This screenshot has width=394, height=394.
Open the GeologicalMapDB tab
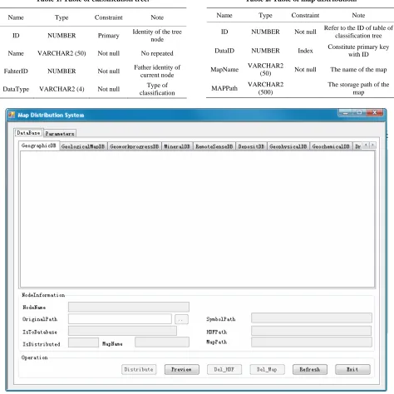[x=83, y=146]
